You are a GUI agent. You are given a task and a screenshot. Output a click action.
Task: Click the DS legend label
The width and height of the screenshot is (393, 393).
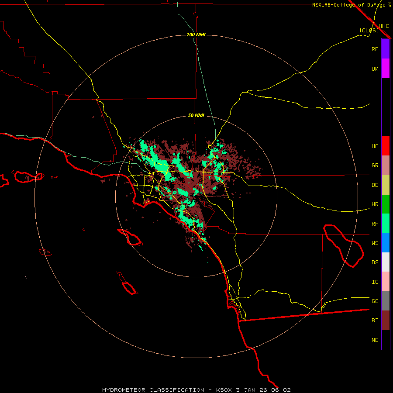[375, 262]
